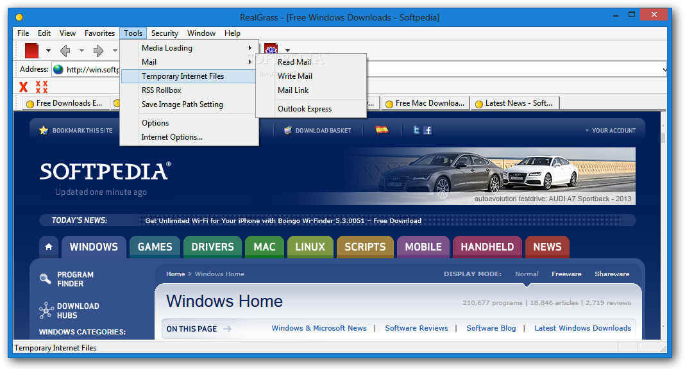Open the Window menu
The width and height of the screenshot is (685, 371).
point(201,33)
